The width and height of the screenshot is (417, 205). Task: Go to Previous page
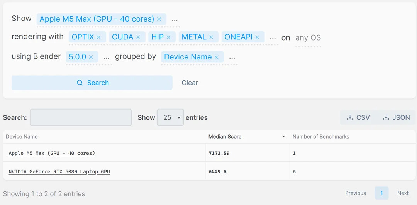click(x=356, y=193)
